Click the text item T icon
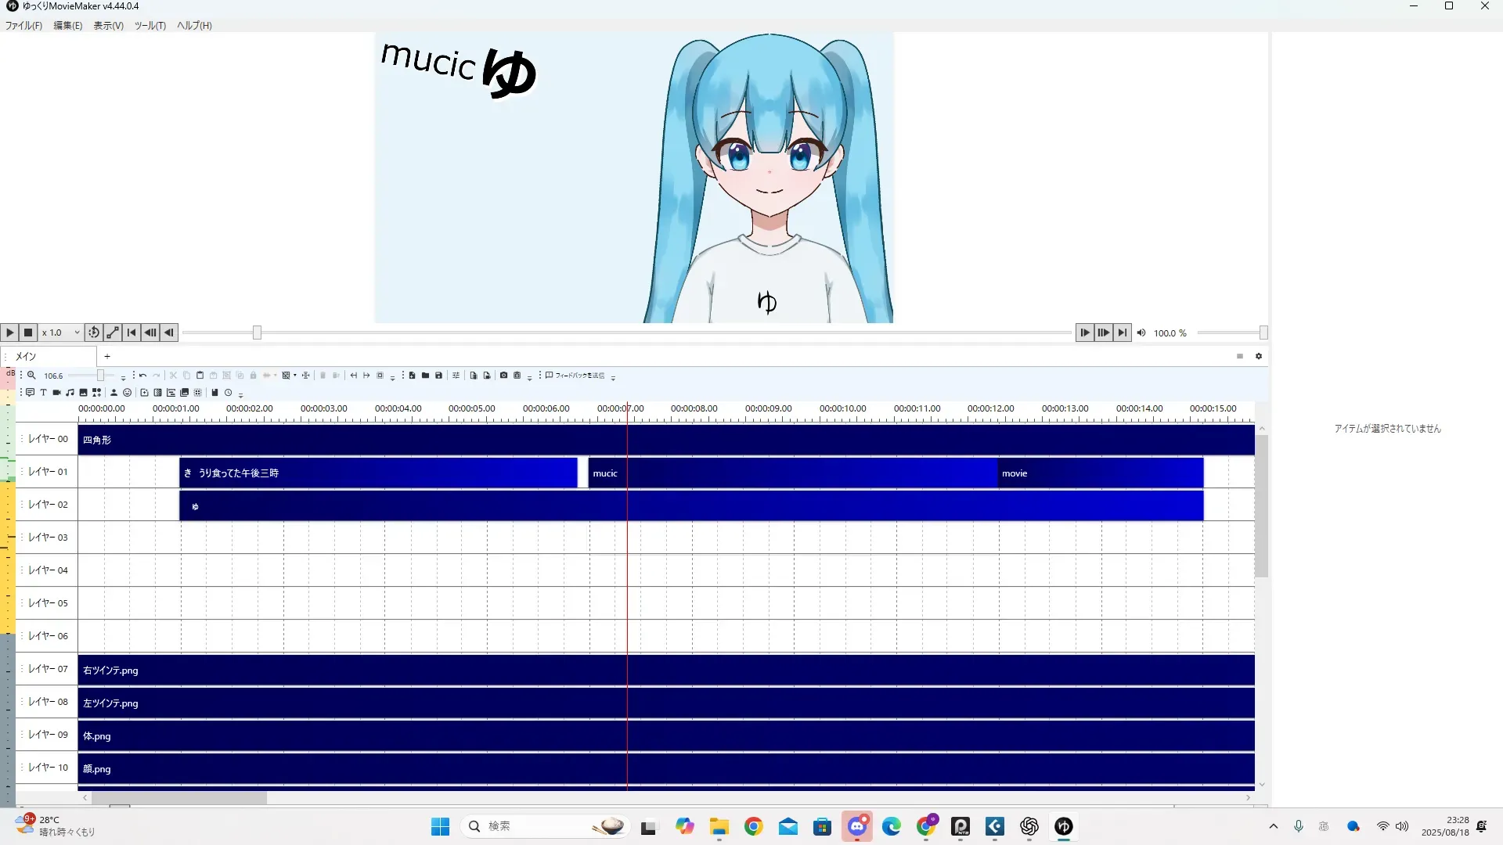The image size is (1503, 845). (43, 393)
